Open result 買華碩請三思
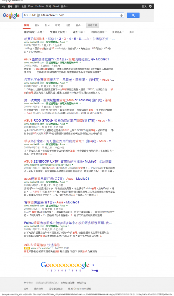174x296 pixels. [51, 202]
